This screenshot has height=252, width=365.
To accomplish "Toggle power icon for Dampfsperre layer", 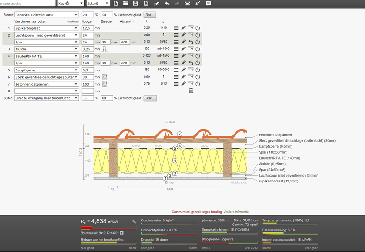I will coord(198,70).
